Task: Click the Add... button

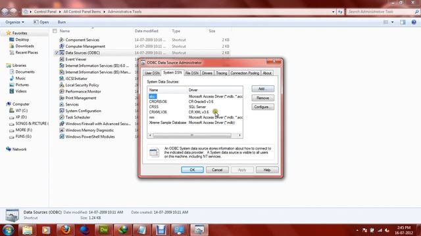Action: click(x=263, y=88)
